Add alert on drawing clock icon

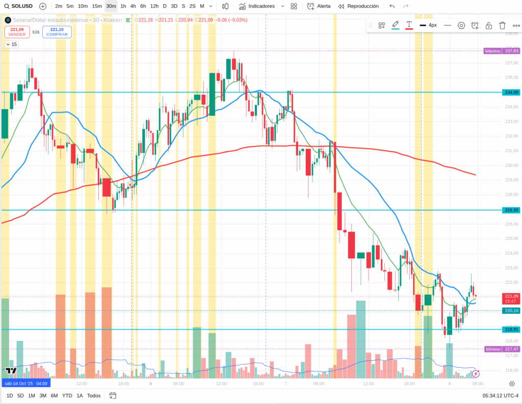point(475,25)
